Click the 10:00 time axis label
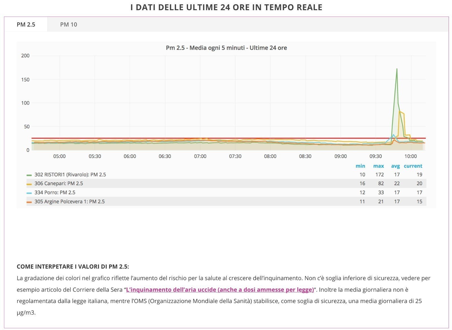The width and height of the screenshot is (452, 330). coord(410,156)
